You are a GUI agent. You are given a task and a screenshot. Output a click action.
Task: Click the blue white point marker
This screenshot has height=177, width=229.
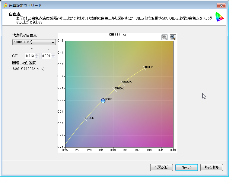[103, 101]
